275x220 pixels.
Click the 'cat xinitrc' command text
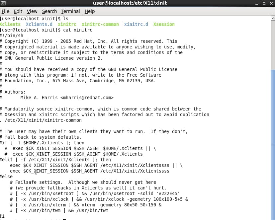pos(77,30)
